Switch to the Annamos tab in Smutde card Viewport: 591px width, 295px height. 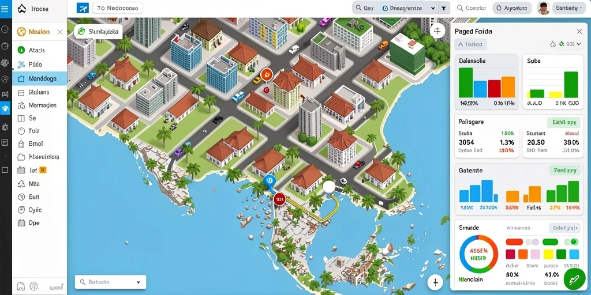518,228
